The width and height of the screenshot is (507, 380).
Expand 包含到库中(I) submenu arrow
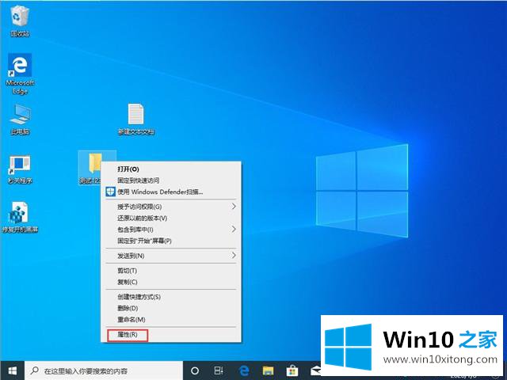point(234,229)
